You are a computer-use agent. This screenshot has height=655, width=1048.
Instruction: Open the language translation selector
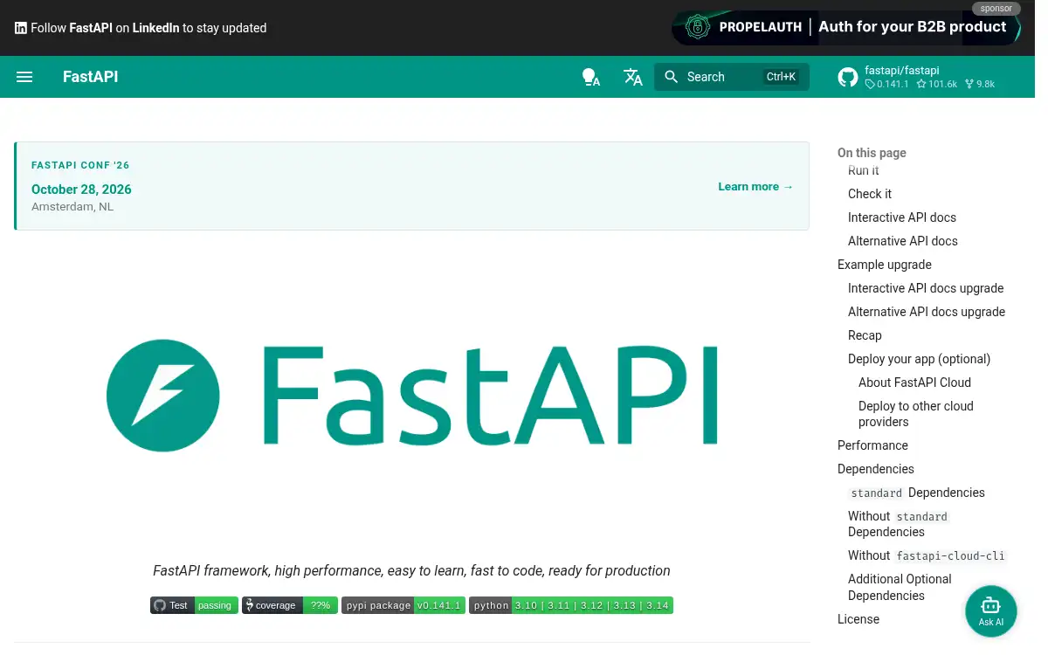coord(633,77)
